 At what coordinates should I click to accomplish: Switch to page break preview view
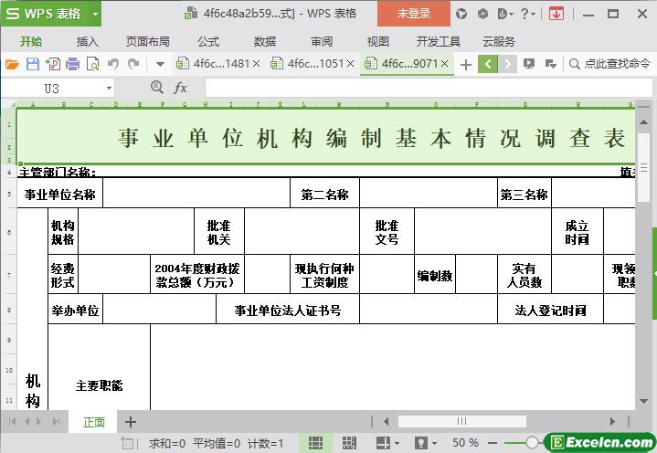pyautogui.click(x=350, y=443)
